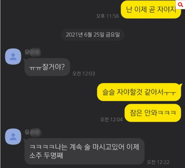Click the timestamp 오전 12:04

pyautogui.click(x=111, y=119)
